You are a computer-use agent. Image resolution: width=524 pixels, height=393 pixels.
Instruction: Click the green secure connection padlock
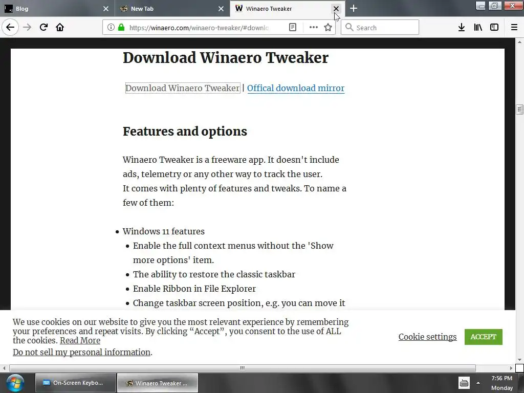[121, 27]
